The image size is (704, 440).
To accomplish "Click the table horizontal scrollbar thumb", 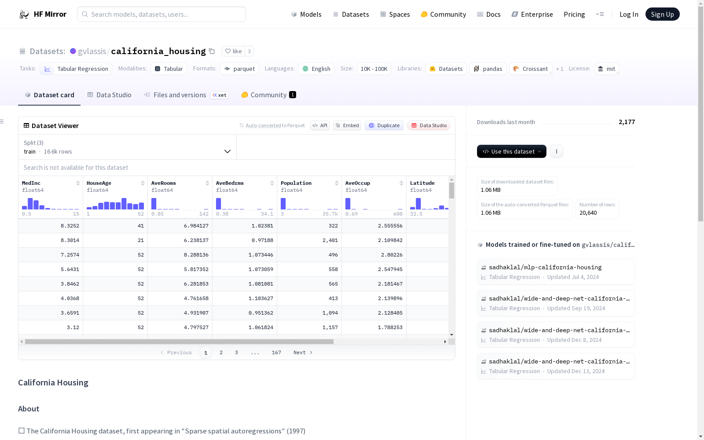I will [x=179, y=341].
